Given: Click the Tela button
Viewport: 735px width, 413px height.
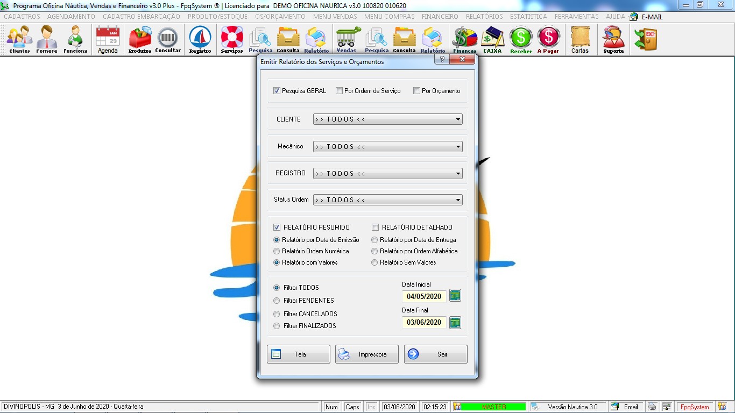Looking at the screenshot, I should pos(299,354).
